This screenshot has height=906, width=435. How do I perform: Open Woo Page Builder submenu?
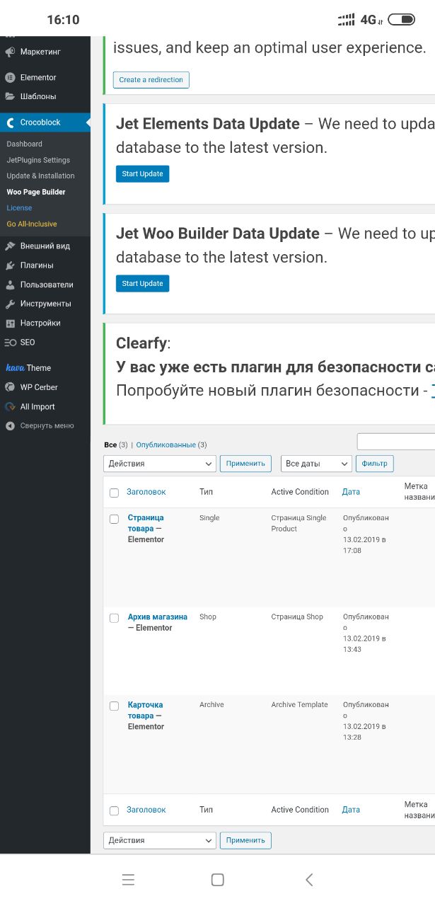coord(36,192)
